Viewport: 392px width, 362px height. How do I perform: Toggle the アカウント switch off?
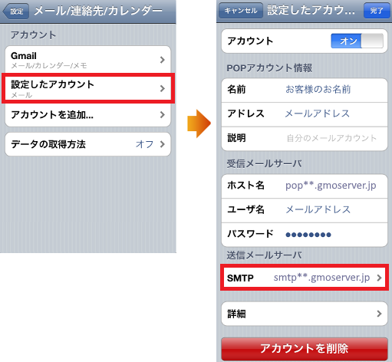[x=357, y=41]
